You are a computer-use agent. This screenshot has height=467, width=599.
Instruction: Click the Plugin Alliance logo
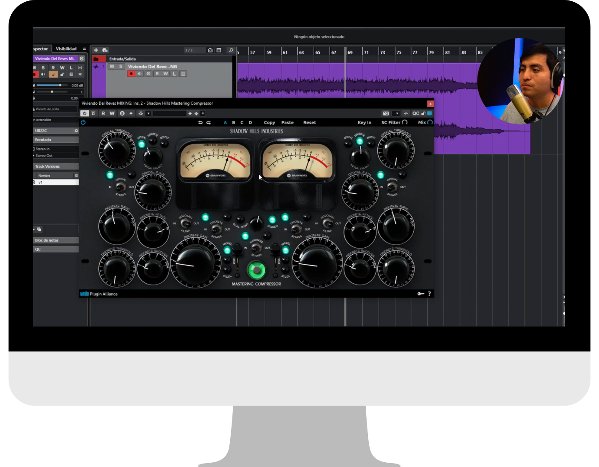[x=99, y=294]
